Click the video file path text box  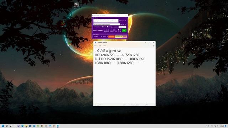[106, 21]
